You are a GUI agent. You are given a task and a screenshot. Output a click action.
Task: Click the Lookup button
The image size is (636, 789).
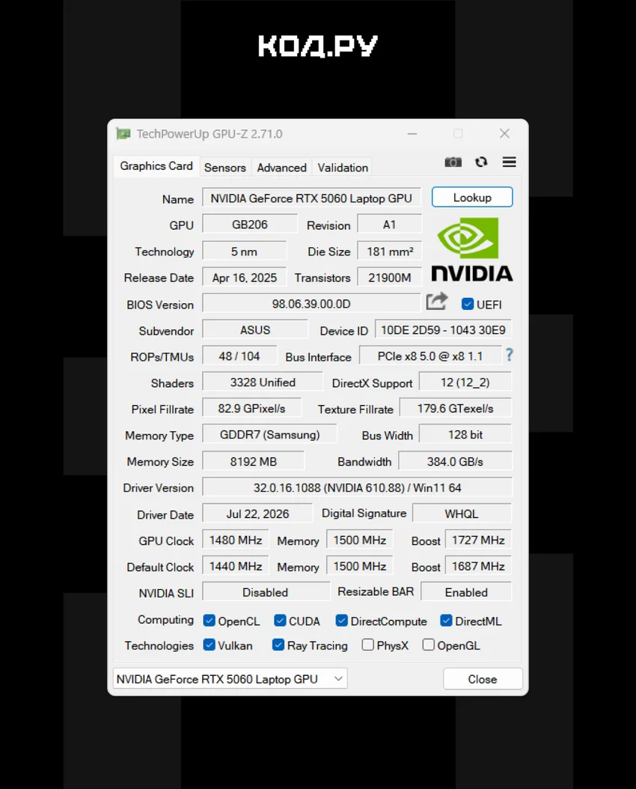pyautogui.click(x=472, y=198)
